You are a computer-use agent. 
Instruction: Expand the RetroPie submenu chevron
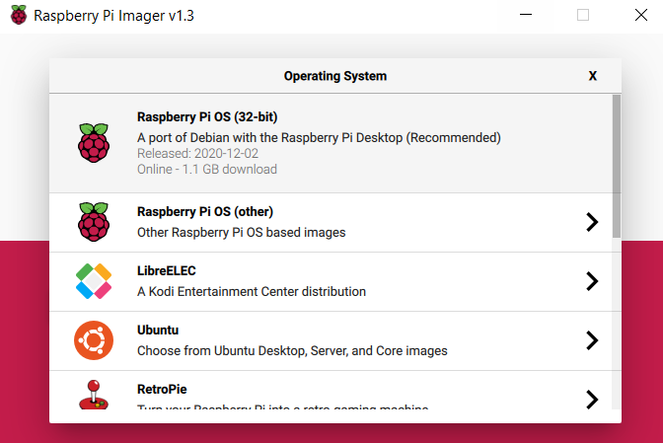592,400
